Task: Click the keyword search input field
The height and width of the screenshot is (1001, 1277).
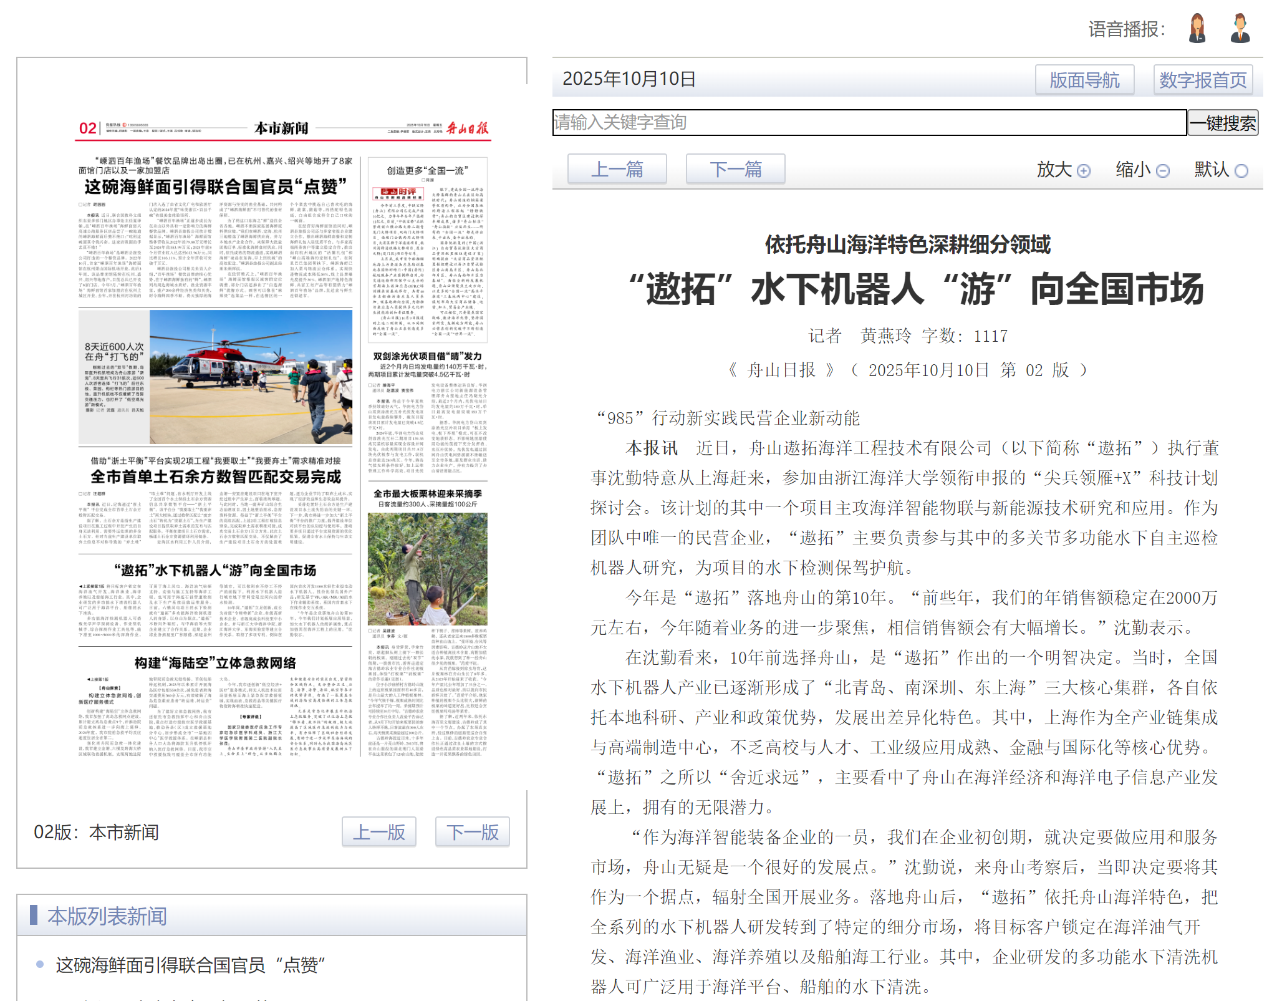Action: coord(869,122)
